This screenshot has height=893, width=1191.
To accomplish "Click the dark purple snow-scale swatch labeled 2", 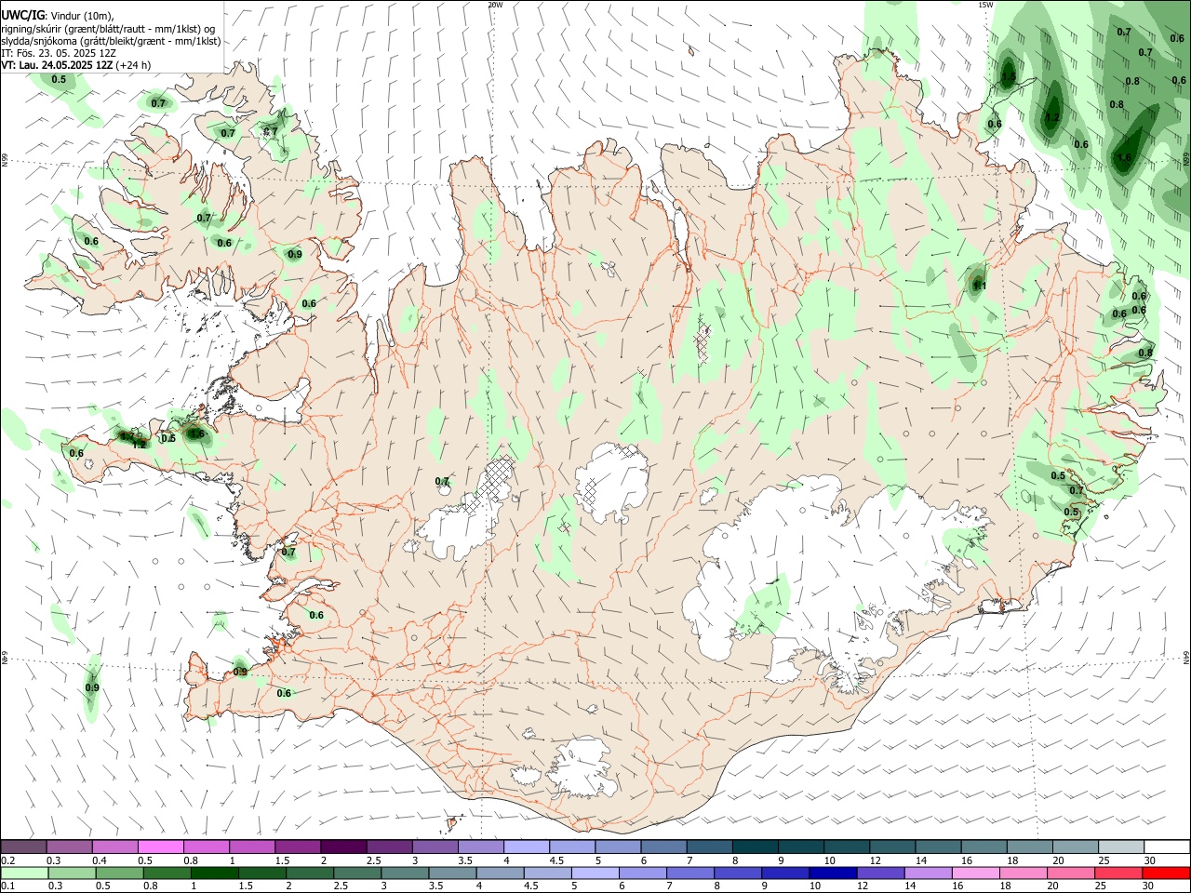I will coord(342,846).
